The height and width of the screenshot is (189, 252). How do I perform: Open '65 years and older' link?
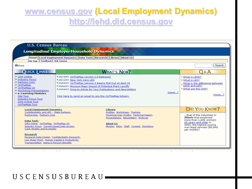coord(196,122)
